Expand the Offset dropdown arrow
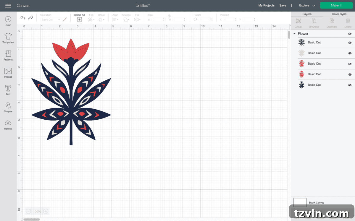355x221 pixels. pyautogui.click(x=104, y=20)
